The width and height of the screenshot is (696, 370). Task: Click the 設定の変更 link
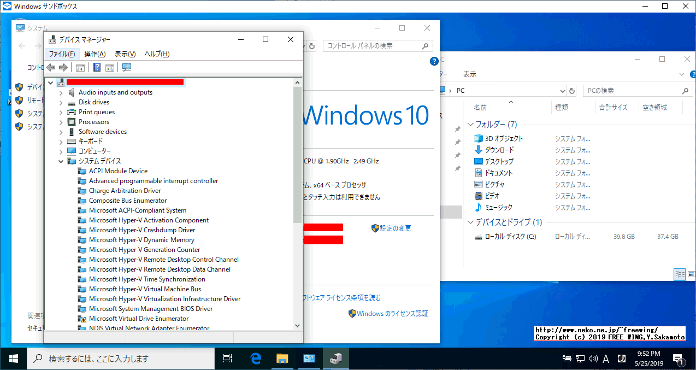point(395,228)
